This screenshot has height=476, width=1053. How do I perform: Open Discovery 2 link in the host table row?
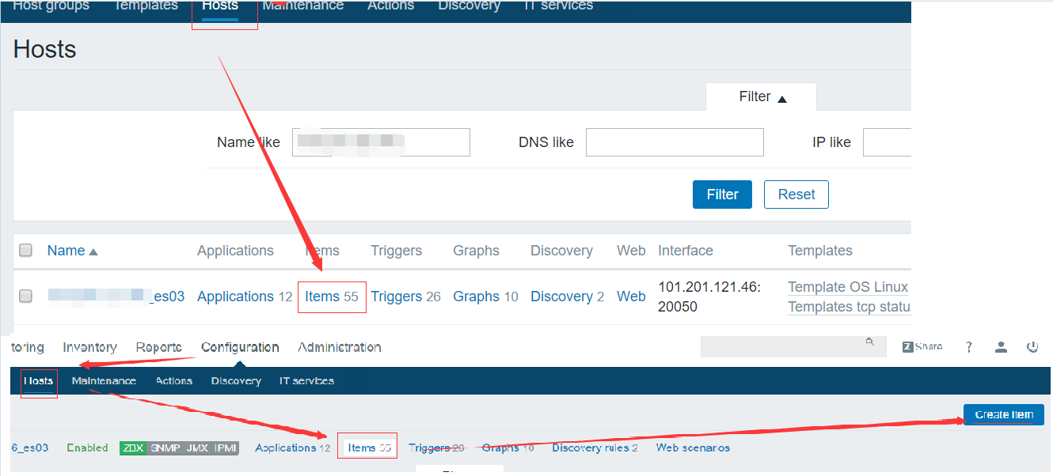pos(567,297)
